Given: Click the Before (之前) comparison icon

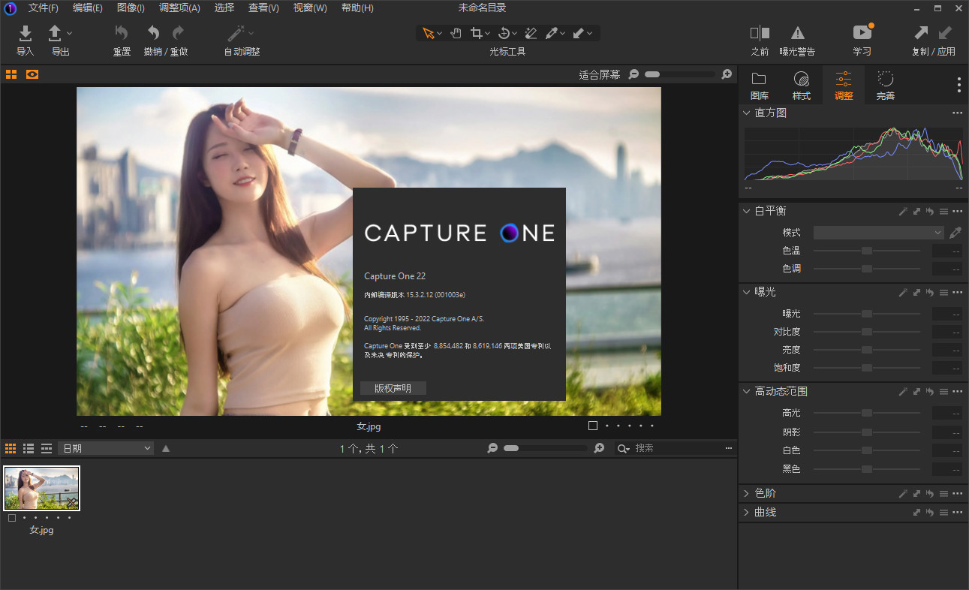Looking at the screenshot, I should [x=760, y=33].
